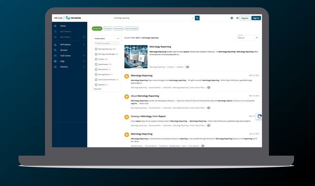The image size is (315, 186).
Task: Click the Sign In button
Action: point(256,18)
